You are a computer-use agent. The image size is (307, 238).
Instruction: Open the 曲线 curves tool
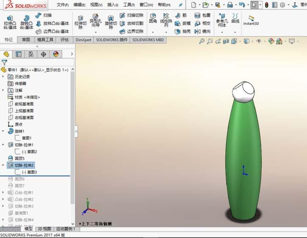[235, 18]
